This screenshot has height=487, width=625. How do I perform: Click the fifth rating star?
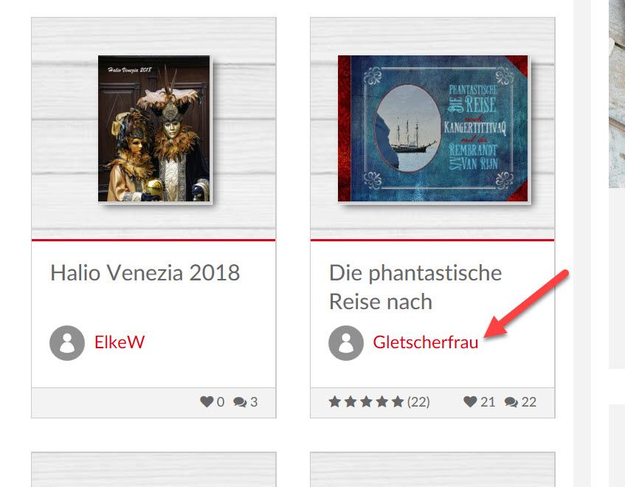coord(398,401)
